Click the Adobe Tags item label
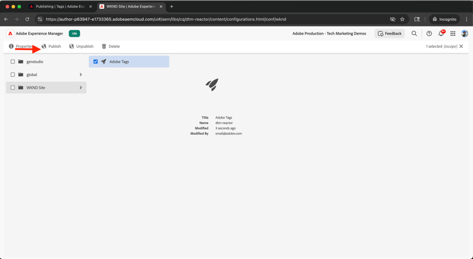 (119, 62)
